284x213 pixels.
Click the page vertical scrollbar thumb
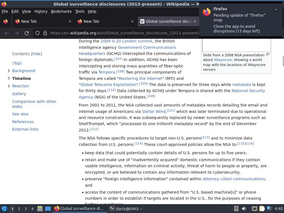click(283, 61)
